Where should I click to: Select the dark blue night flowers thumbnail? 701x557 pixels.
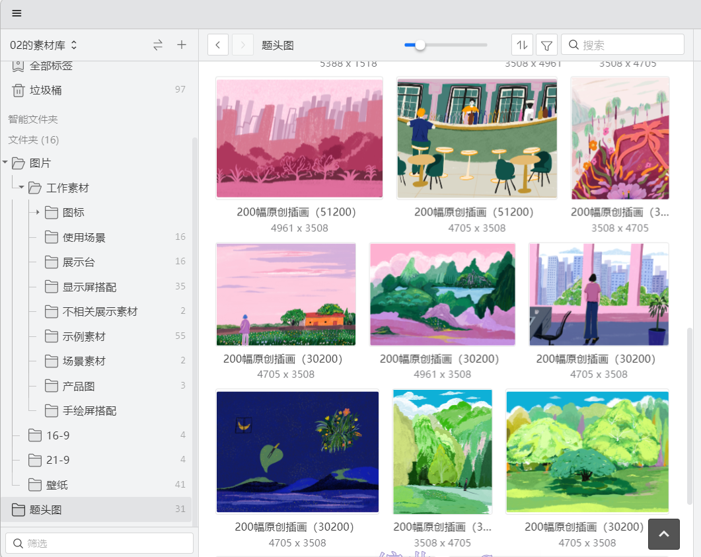[298, 451]
